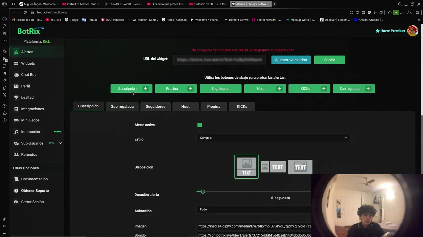Open Messenger from the browser sidebar

[4, 66]
